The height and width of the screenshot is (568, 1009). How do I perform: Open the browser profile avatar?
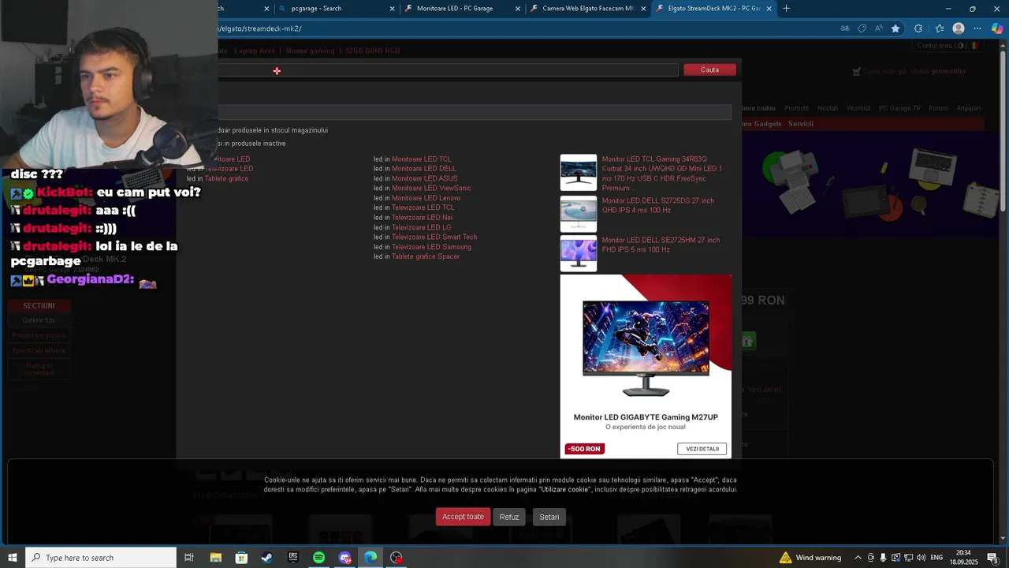[x=959, y=28]
